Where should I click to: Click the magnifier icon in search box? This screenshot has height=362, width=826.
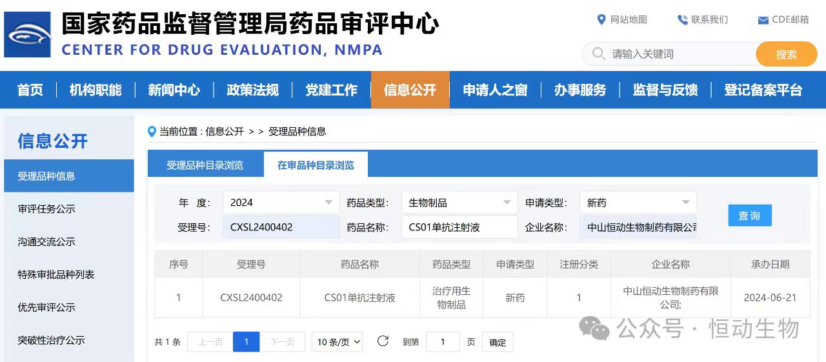(x=598, y=54)
